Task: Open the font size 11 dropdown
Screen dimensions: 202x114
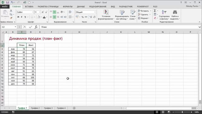Action: click(x=39, y=12)
